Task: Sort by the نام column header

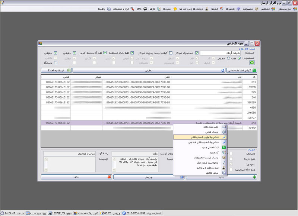Action: (x=207, y=77)
